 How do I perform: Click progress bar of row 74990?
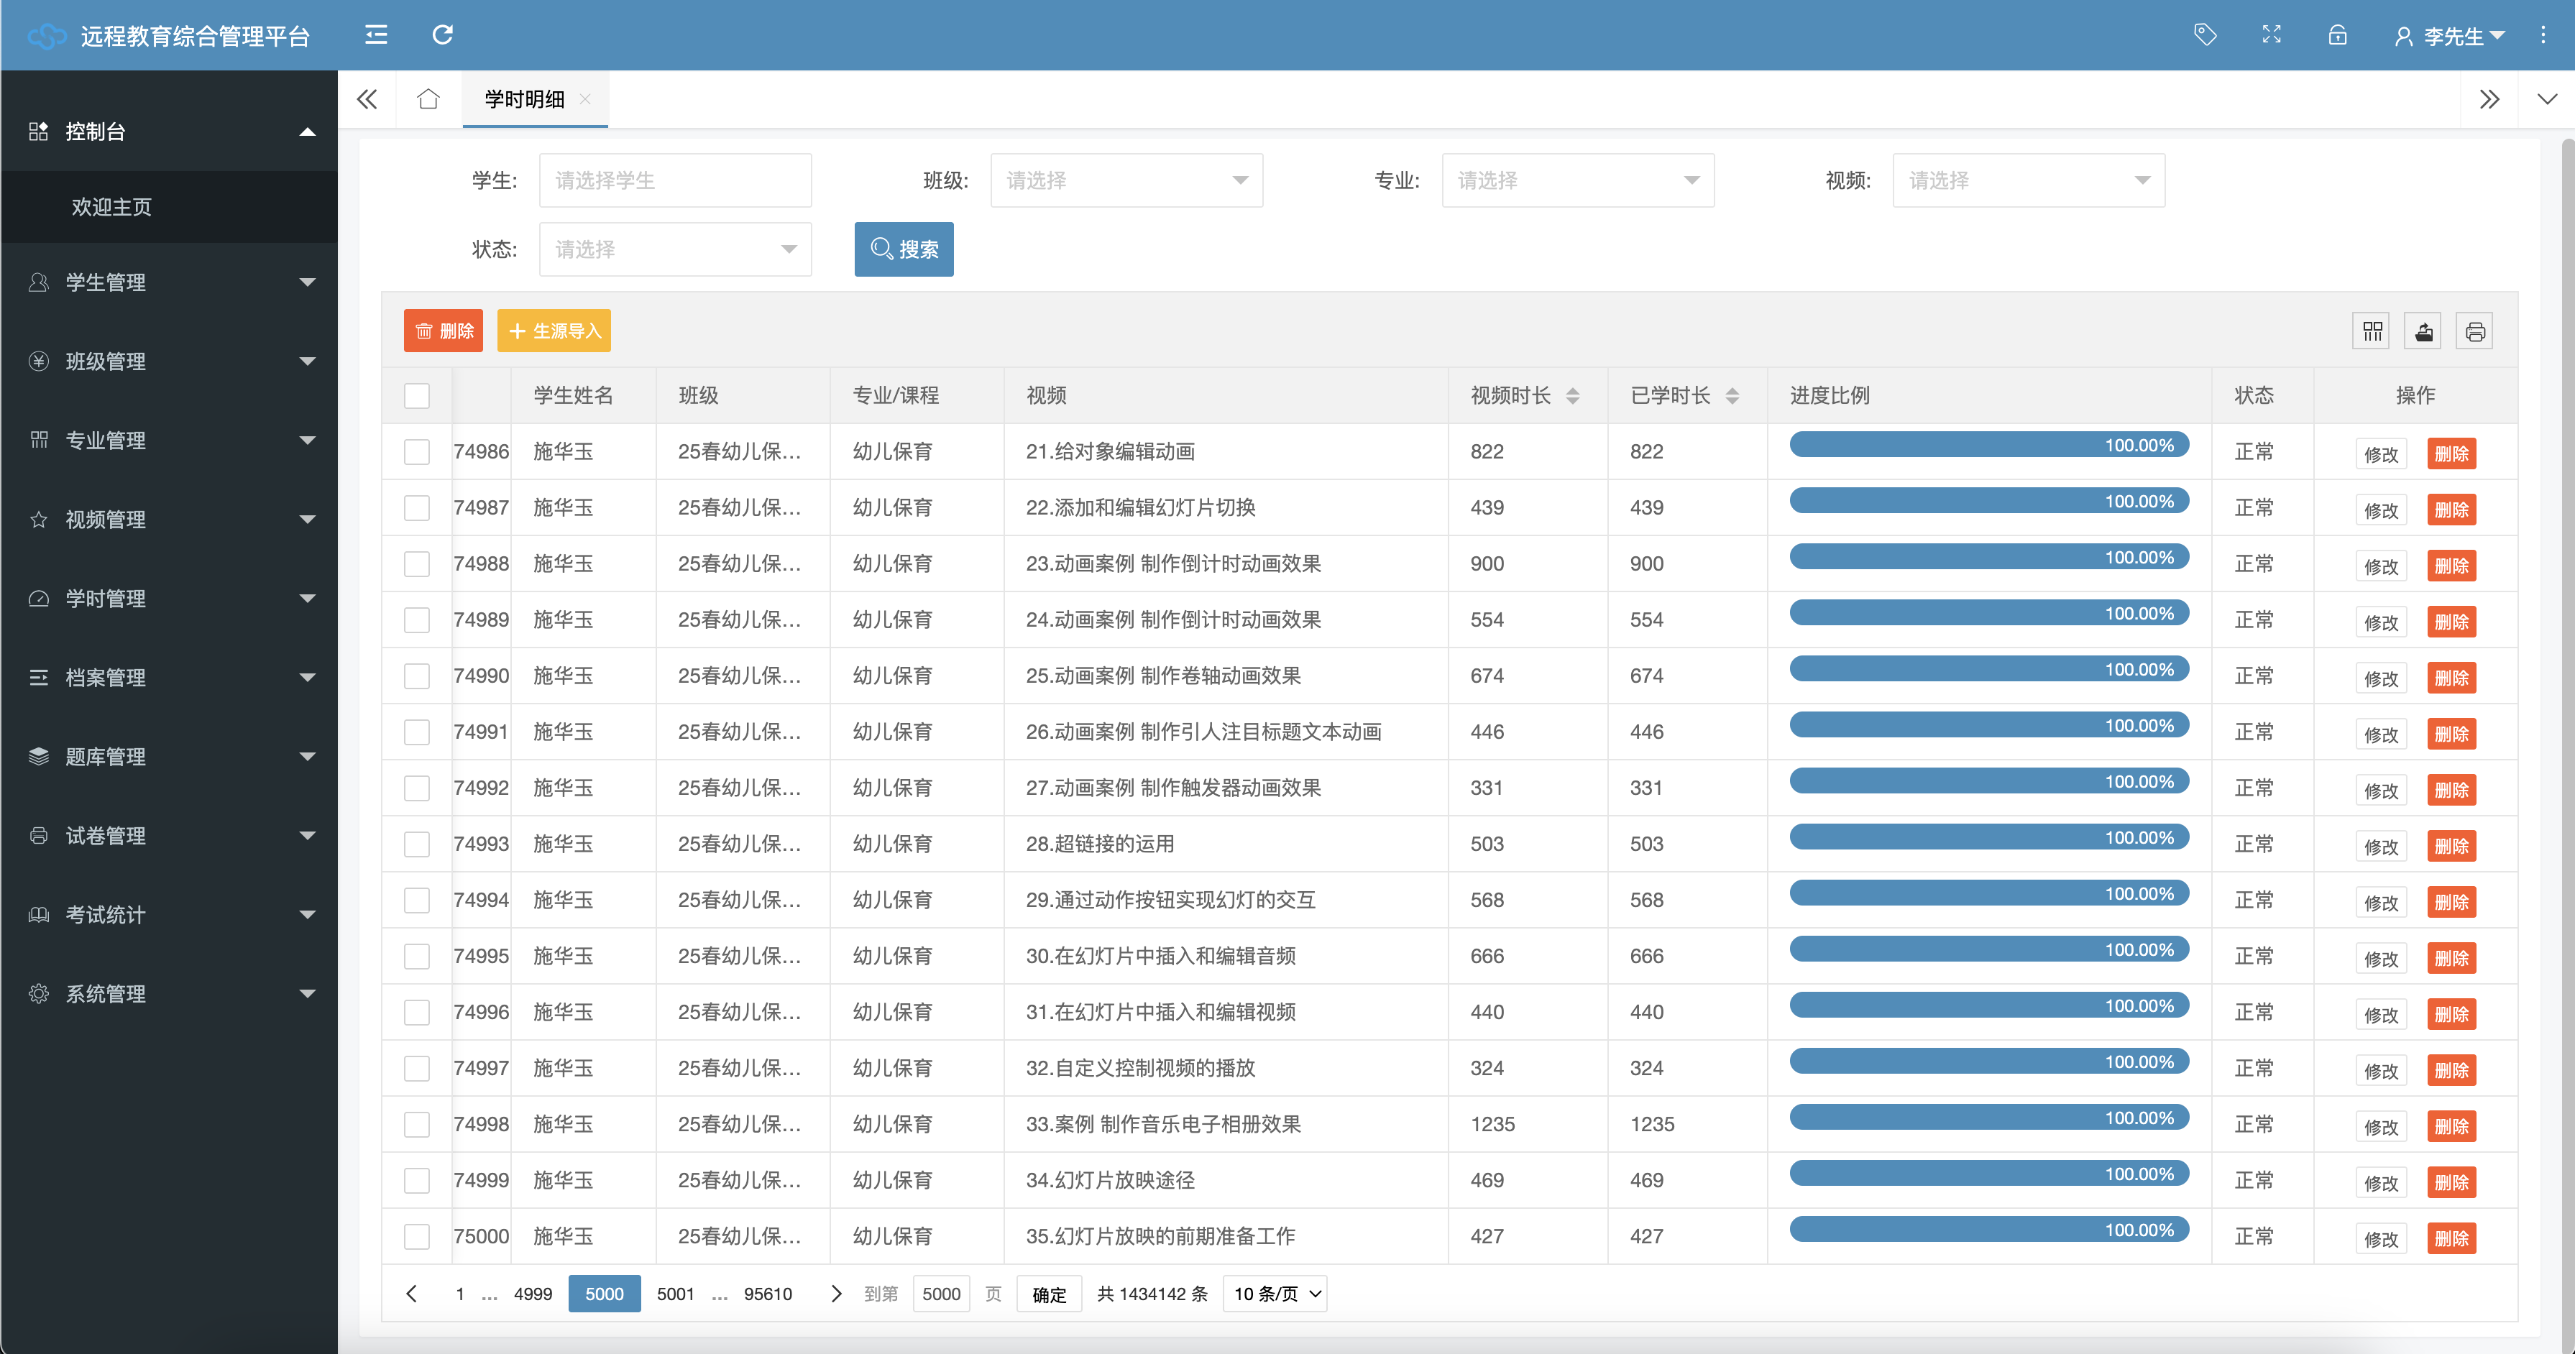pos(1988,670)
